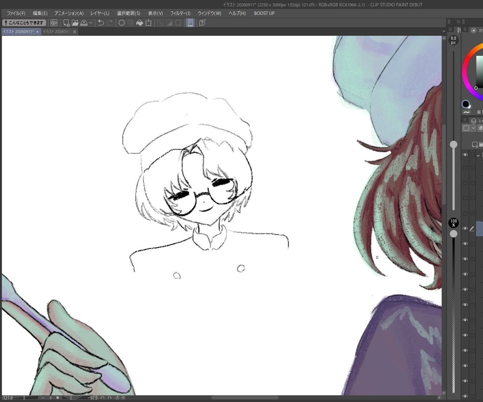This screenshot has width=483, height=402.
Task: Toggle the smartphone preview icon
Action: (x=191, y=23)
